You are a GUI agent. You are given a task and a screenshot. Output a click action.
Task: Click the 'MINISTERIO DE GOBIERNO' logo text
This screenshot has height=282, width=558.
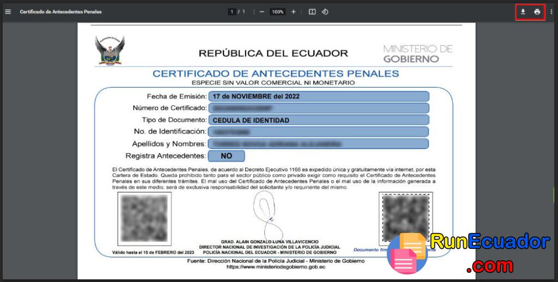(418, 54)
